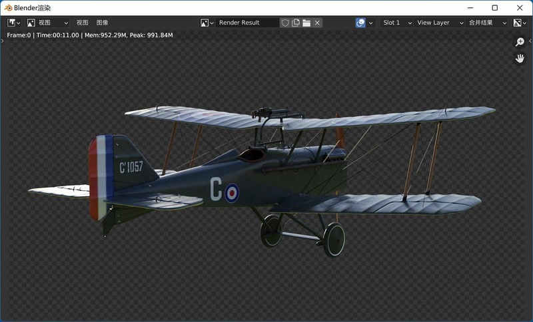533x322 pixels.
Task: Expand the right sidebar arrow
Action: point(530,41)
